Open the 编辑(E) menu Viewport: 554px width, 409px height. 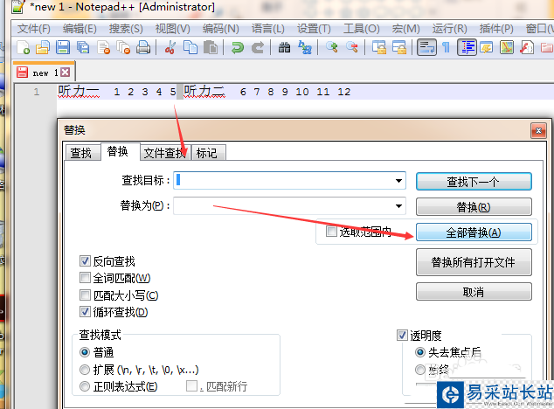click(80, 29)
